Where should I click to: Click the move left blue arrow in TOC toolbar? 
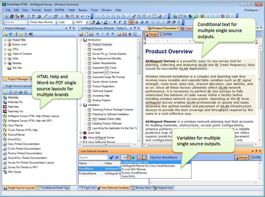coord(98,34)
